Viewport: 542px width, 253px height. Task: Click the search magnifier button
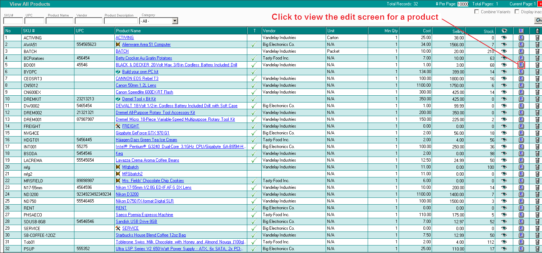(x=538, y=20)
